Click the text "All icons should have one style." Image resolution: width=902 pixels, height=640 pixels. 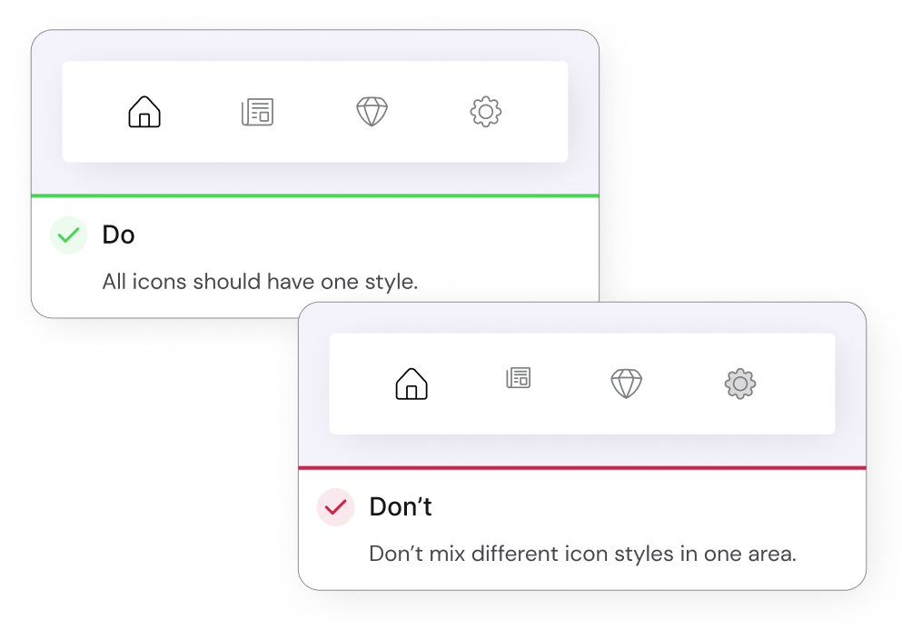tap(260, 282)
